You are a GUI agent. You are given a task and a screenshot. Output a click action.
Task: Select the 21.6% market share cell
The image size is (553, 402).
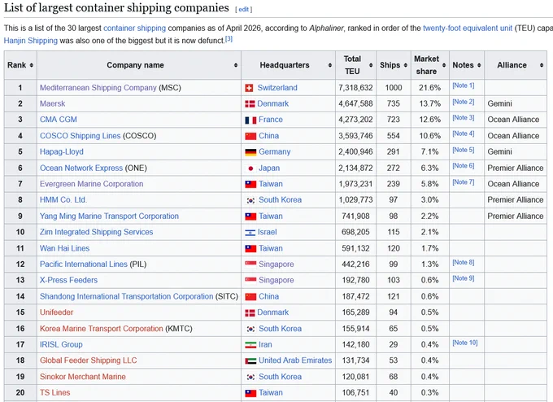click(x=429, y=88)
